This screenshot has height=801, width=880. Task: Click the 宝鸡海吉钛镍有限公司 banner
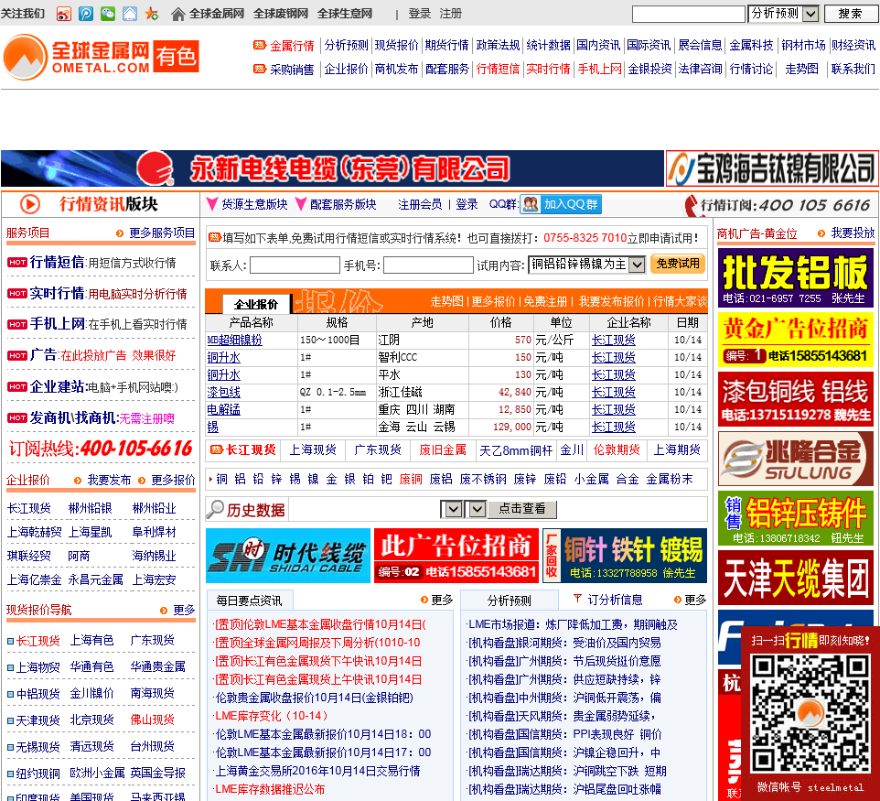[772, 168]
